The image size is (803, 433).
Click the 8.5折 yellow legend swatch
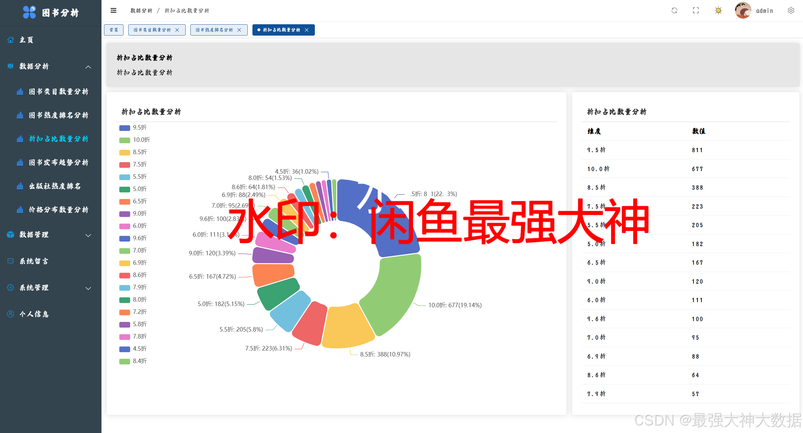[124, 153]
